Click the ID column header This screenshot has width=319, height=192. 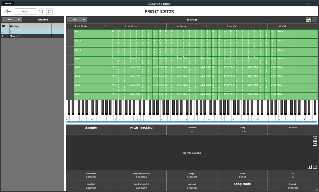tap(5, 26)
